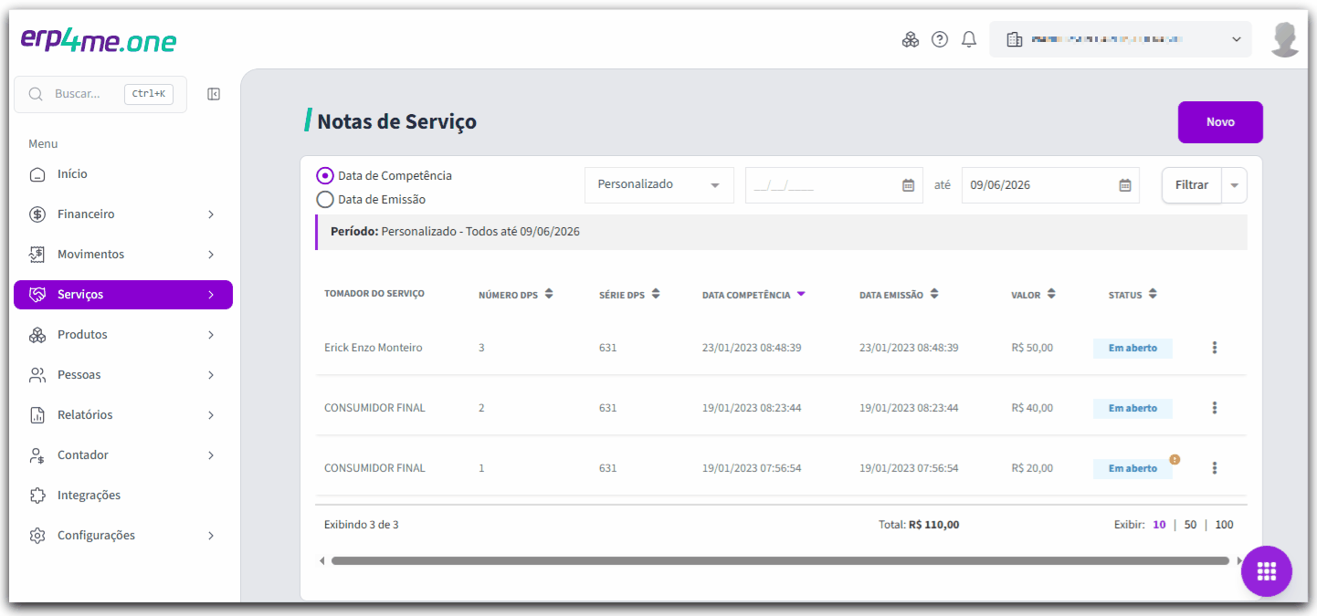Show 10 rows per page
Viewport: 1317px width, 616px height.
coord(1159,525)
